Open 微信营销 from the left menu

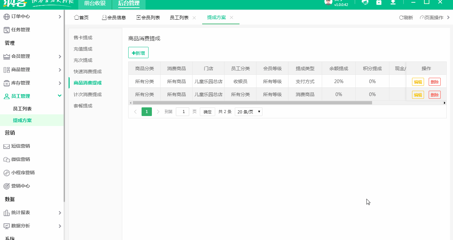click(x=20, y=159)
